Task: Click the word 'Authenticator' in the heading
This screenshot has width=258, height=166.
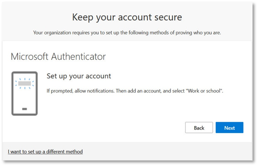Action: click(x=78, y=57)
